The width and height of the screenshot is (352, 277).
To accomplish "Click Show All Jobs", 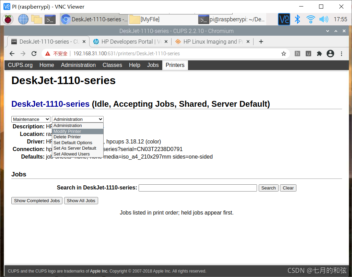I will (81, 200).
